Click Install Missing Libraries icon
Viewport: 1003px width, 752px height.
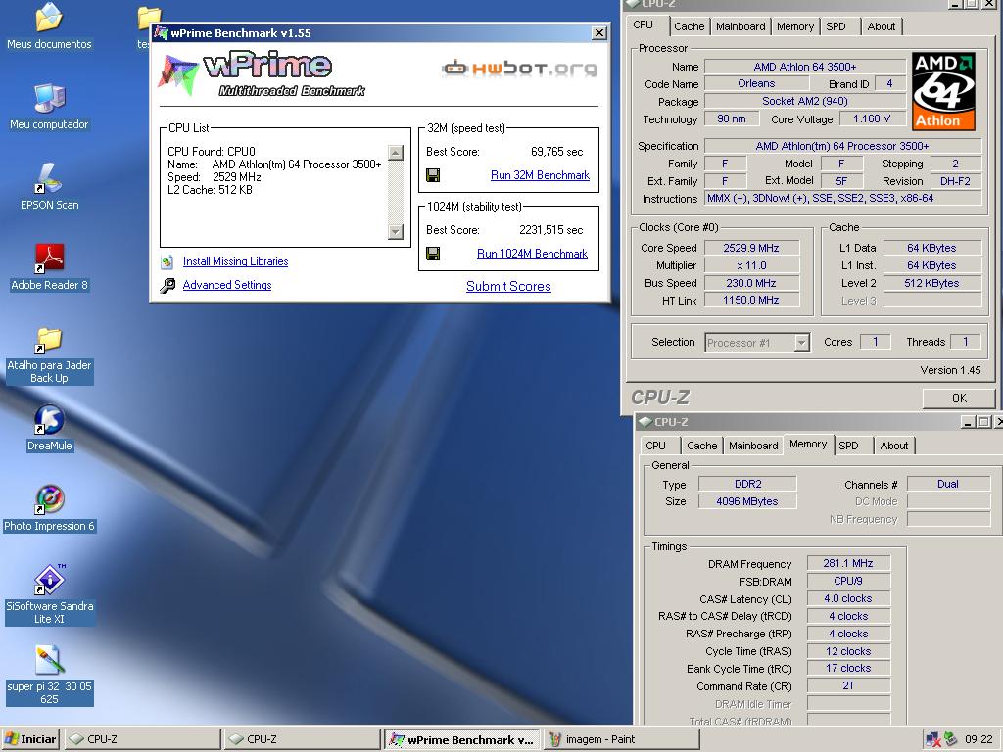click(167, 261)
